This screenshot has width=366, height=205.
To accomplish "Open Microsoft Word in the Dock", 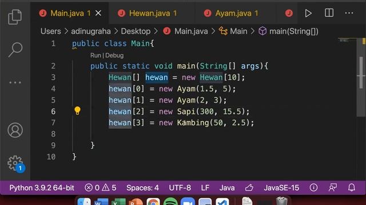I will [101, 202].
